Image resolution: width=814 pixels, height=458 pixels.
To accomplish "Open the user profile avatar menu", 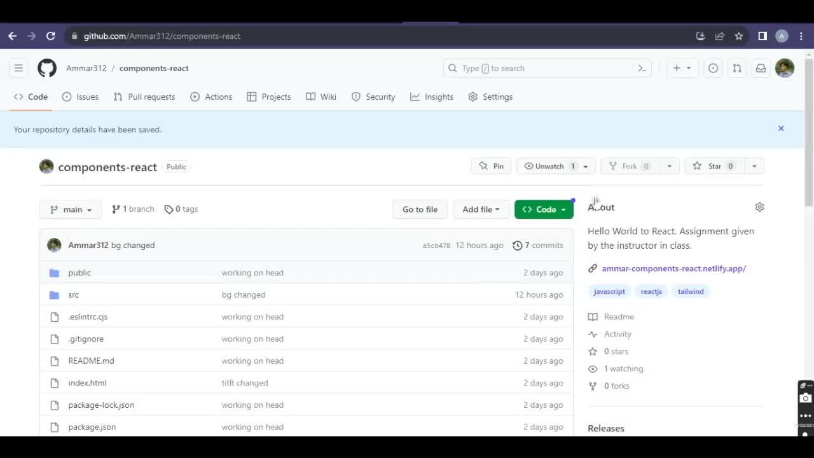I will click(x=785, y=68).
